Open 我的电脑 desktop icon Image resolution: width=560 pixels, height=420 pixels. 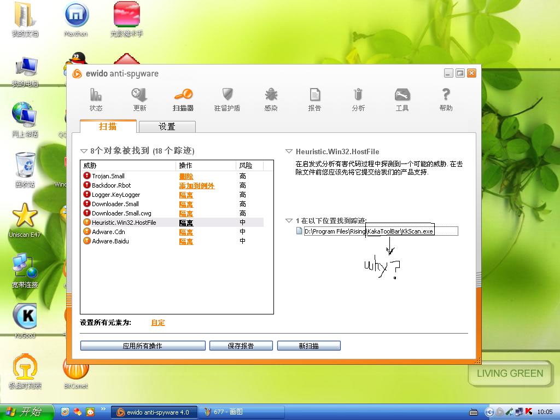click(25, 72)
